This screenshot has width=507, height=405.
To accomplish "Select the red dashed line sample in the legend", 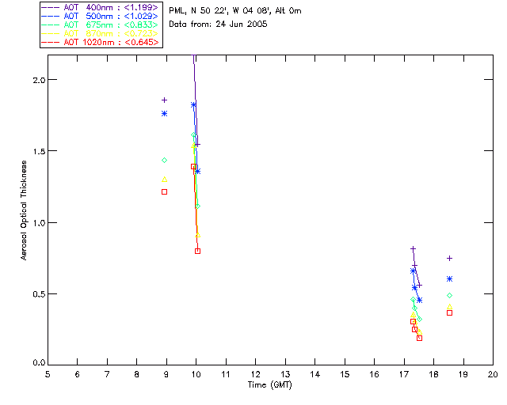I will click(51, 42).
